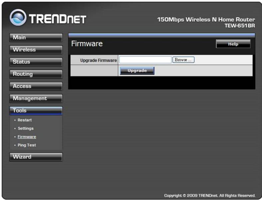Click the Firmware page heading text

coord(87,44)
